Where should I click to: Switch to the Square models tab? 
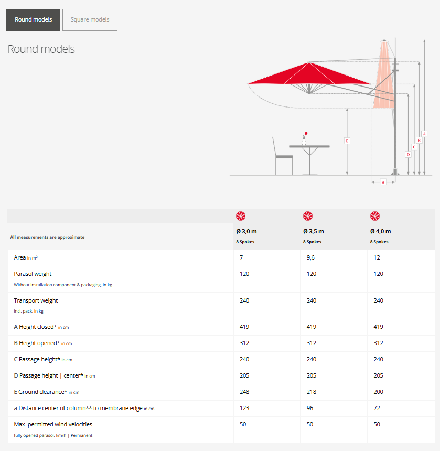pos(90,20)
